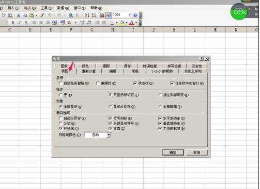
Task: Click the Redo arrow icon
Action: [59, 15]
